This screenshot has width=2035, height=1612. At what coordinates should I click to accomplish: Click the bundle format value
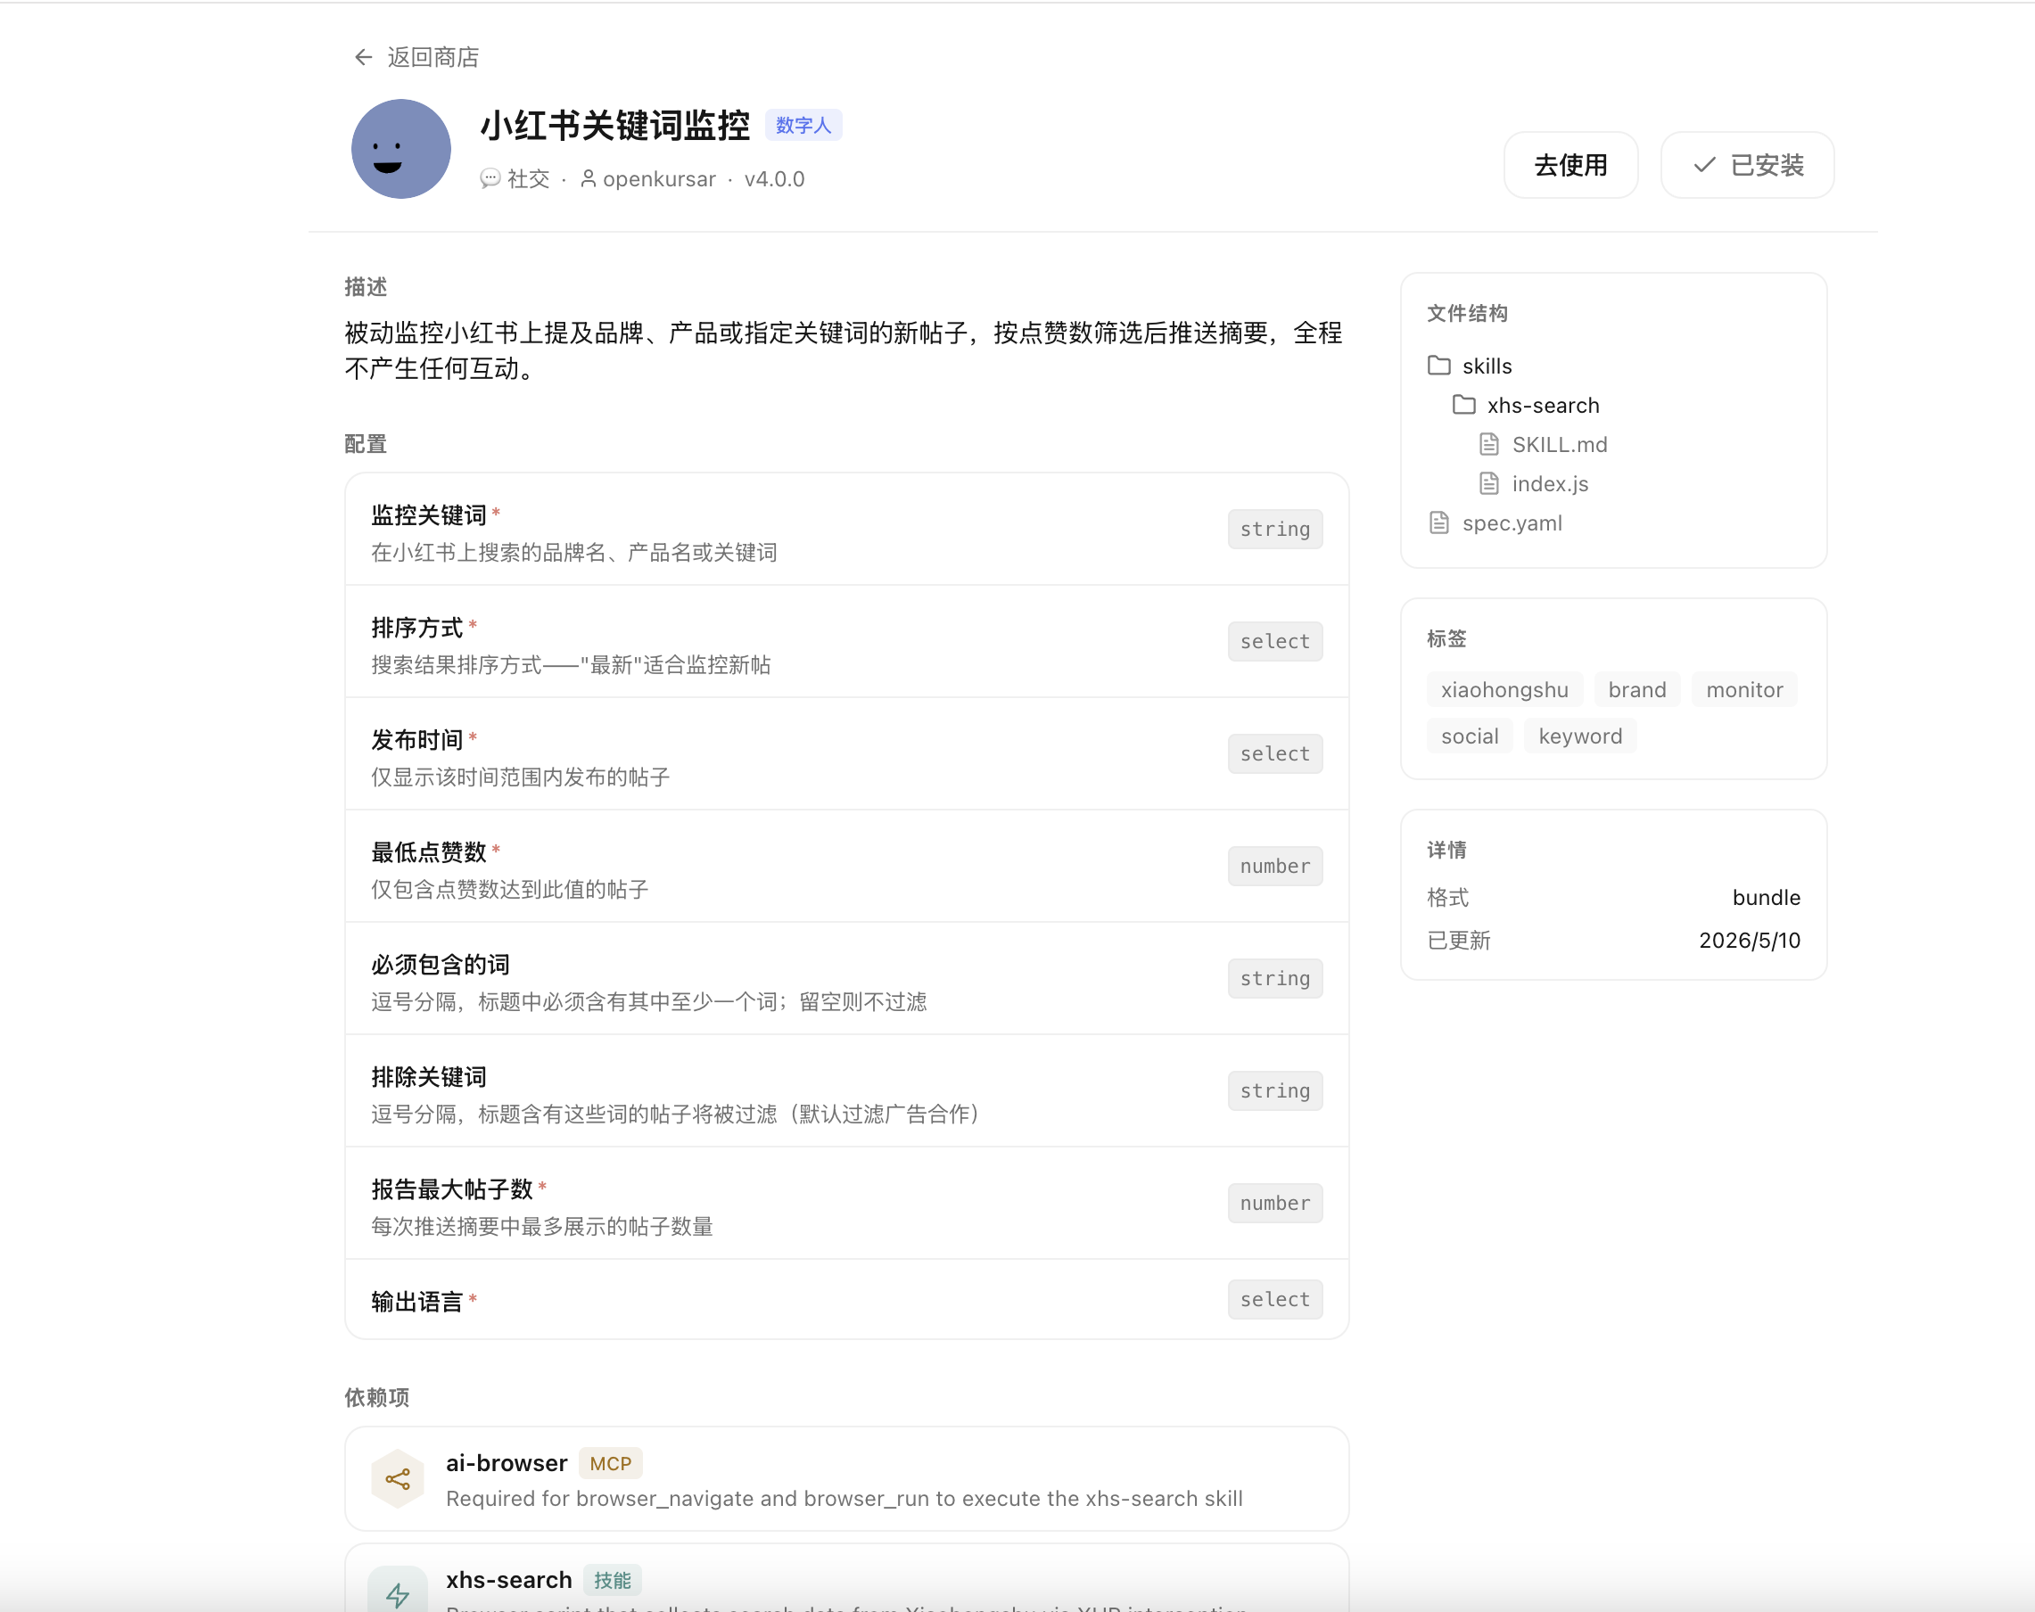(x=1766, y=897)
